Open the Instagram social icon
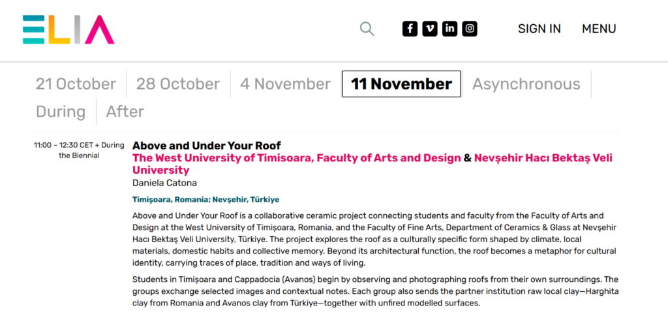Screen dimensions: 668x314 tap(470, 29)
